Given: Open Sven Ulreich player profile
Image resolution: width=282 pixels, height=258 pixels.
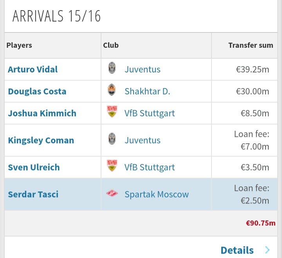Looking at the screenshot, I should pyautogui.click(x=34, y=168).
